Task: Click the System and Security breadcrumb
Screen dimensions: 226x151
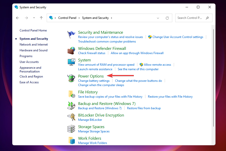Action: click(x=95, y=18)
